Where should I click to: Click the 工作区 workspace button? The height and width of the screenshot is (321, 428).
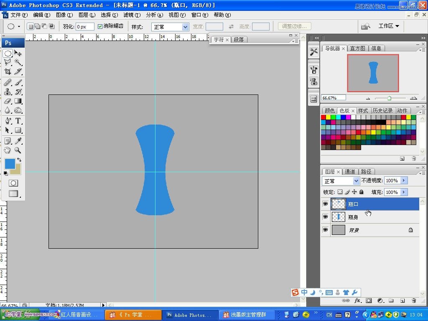(388, 26)
